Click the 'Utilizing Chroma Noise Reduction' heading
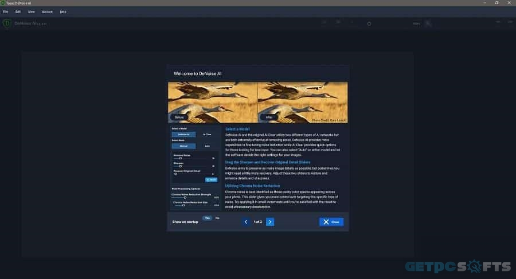The width and height of the screenshot is (516, 279). [x=252, y=186]
